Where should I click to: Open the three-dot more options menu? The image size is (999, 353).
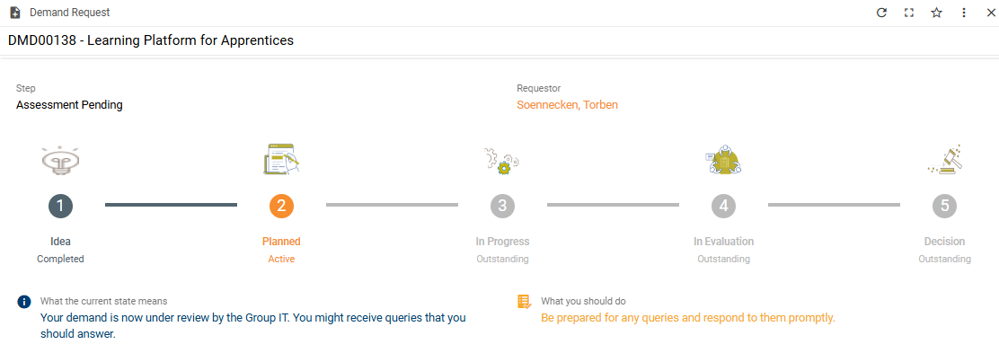[x=964, y=13]
